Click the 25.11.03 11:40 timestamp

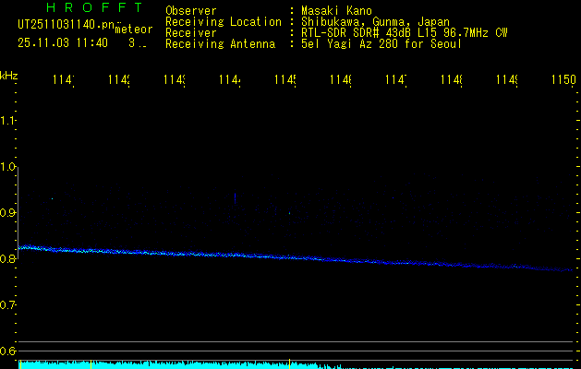[x=62, y=42]
